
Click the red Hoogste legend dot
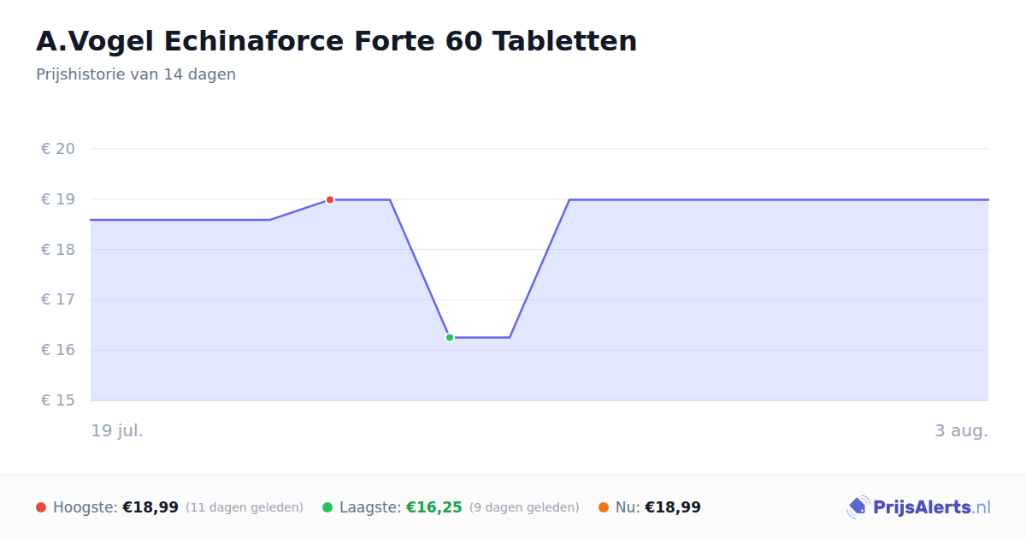(41, 507)
